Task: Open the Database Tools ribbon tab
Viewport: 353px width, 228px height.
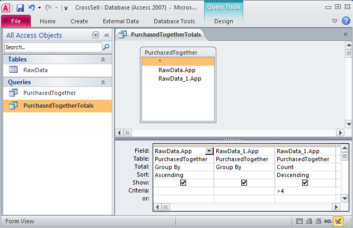Action: [173, 21]
